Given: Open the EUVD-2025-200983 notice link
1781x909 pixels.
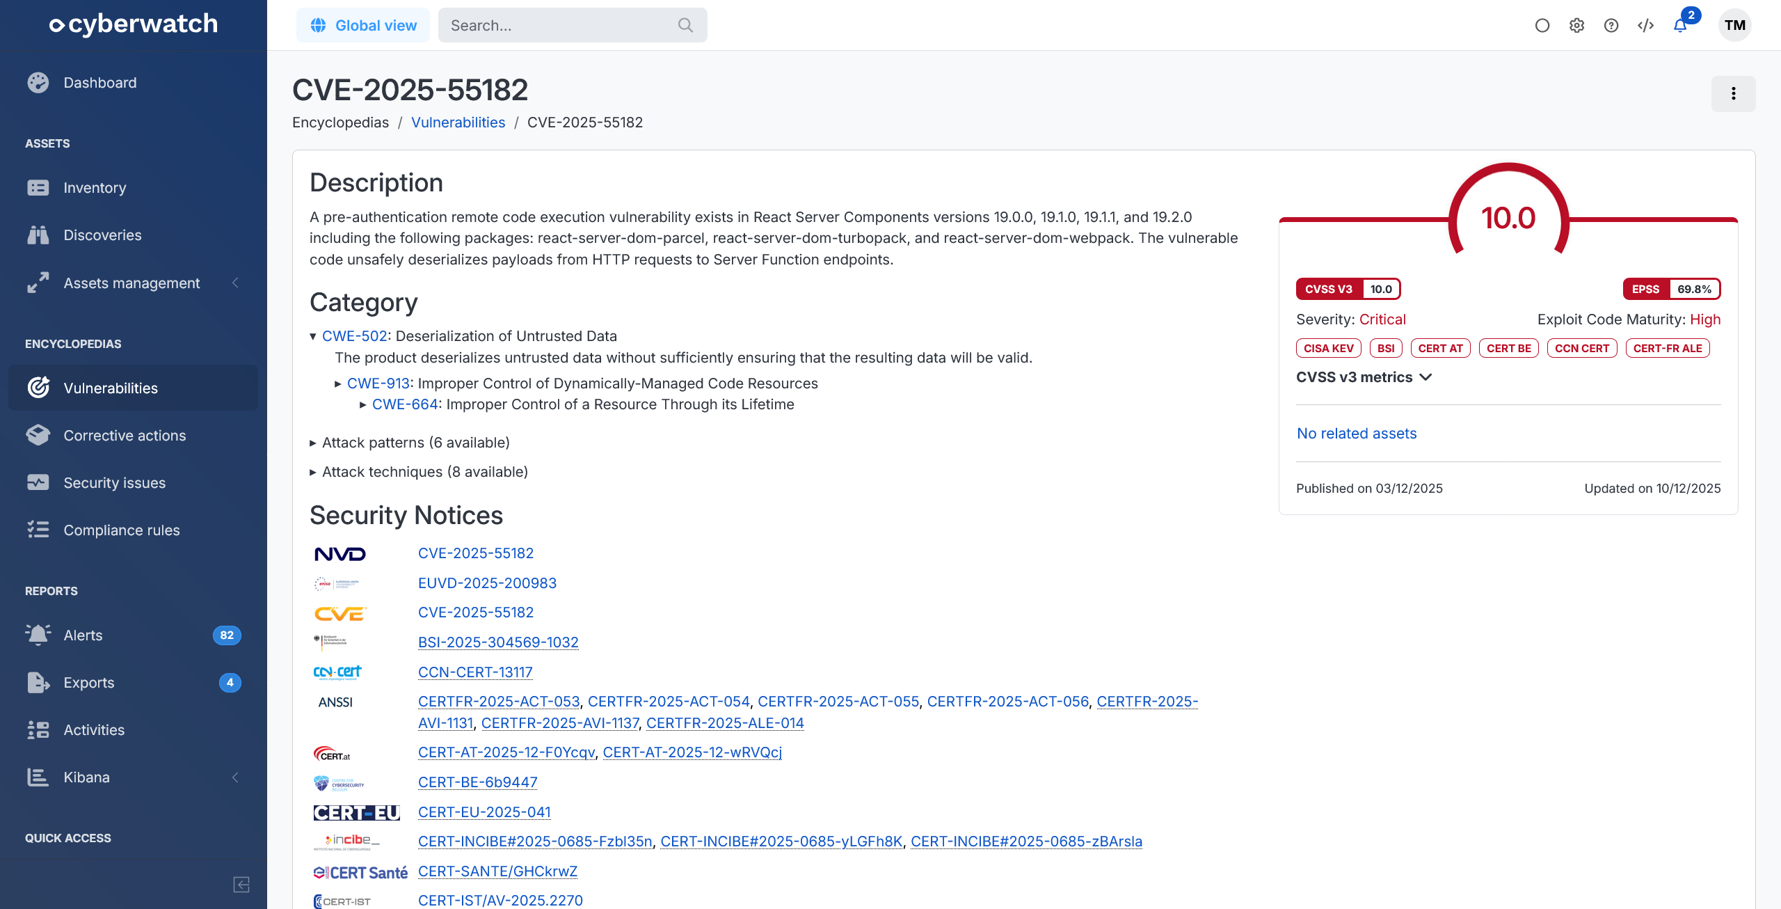Looking at the screenshot, I should [x=487, y=583].
